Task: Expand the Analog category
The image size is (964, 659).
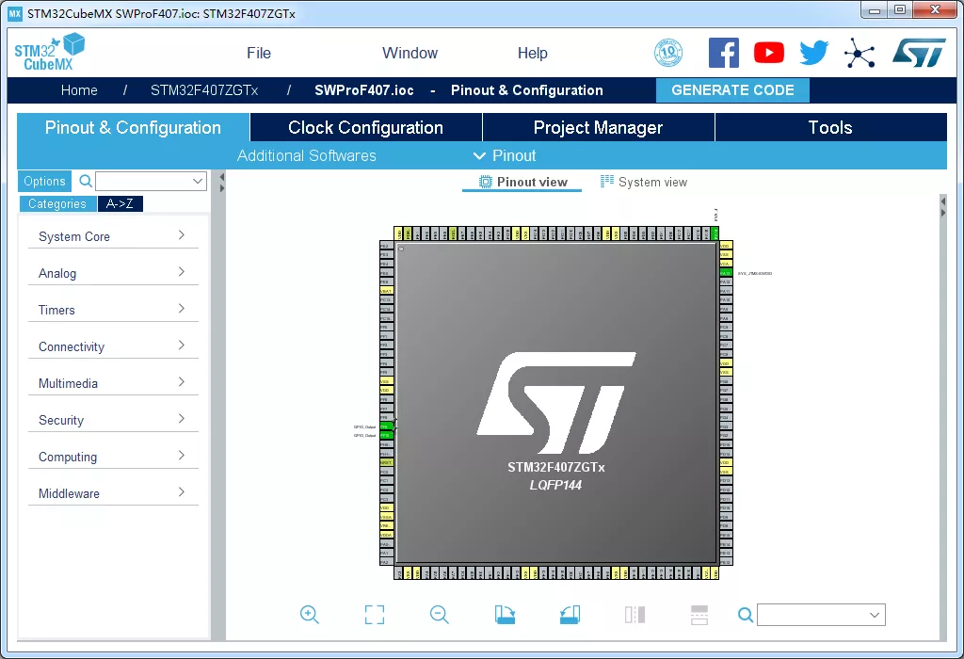Action: pyautogui.click(x=113, y=273)
